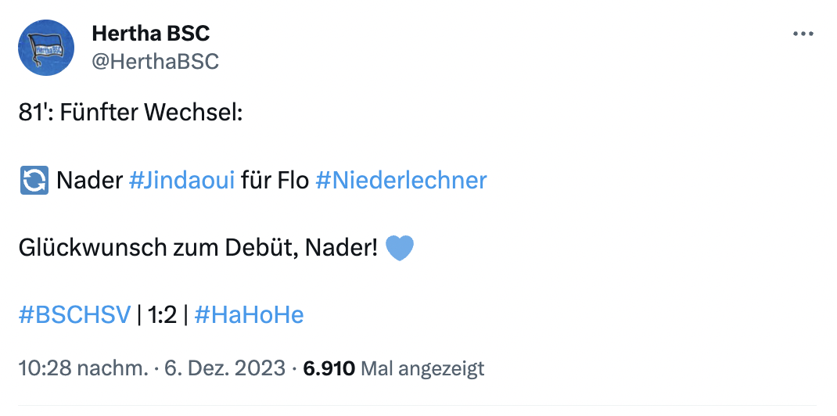This screenshot has width=837, height=416.
Task: Click the 10:28 nachm. timestamp
Action: point(83,368)
